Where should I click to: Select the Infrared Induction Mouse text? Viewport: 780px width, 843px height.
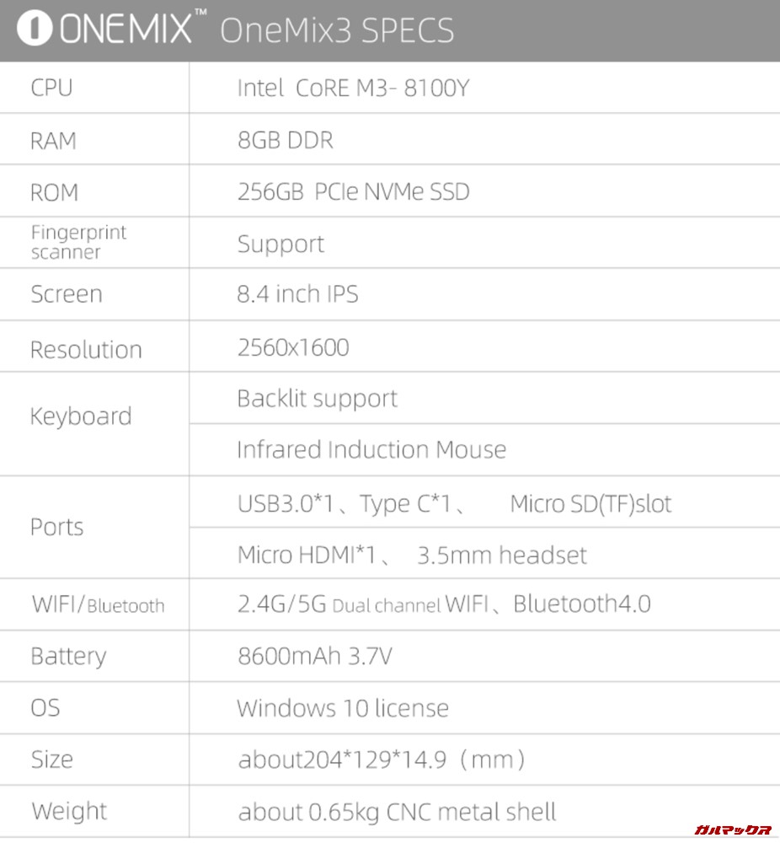(371, 450)
